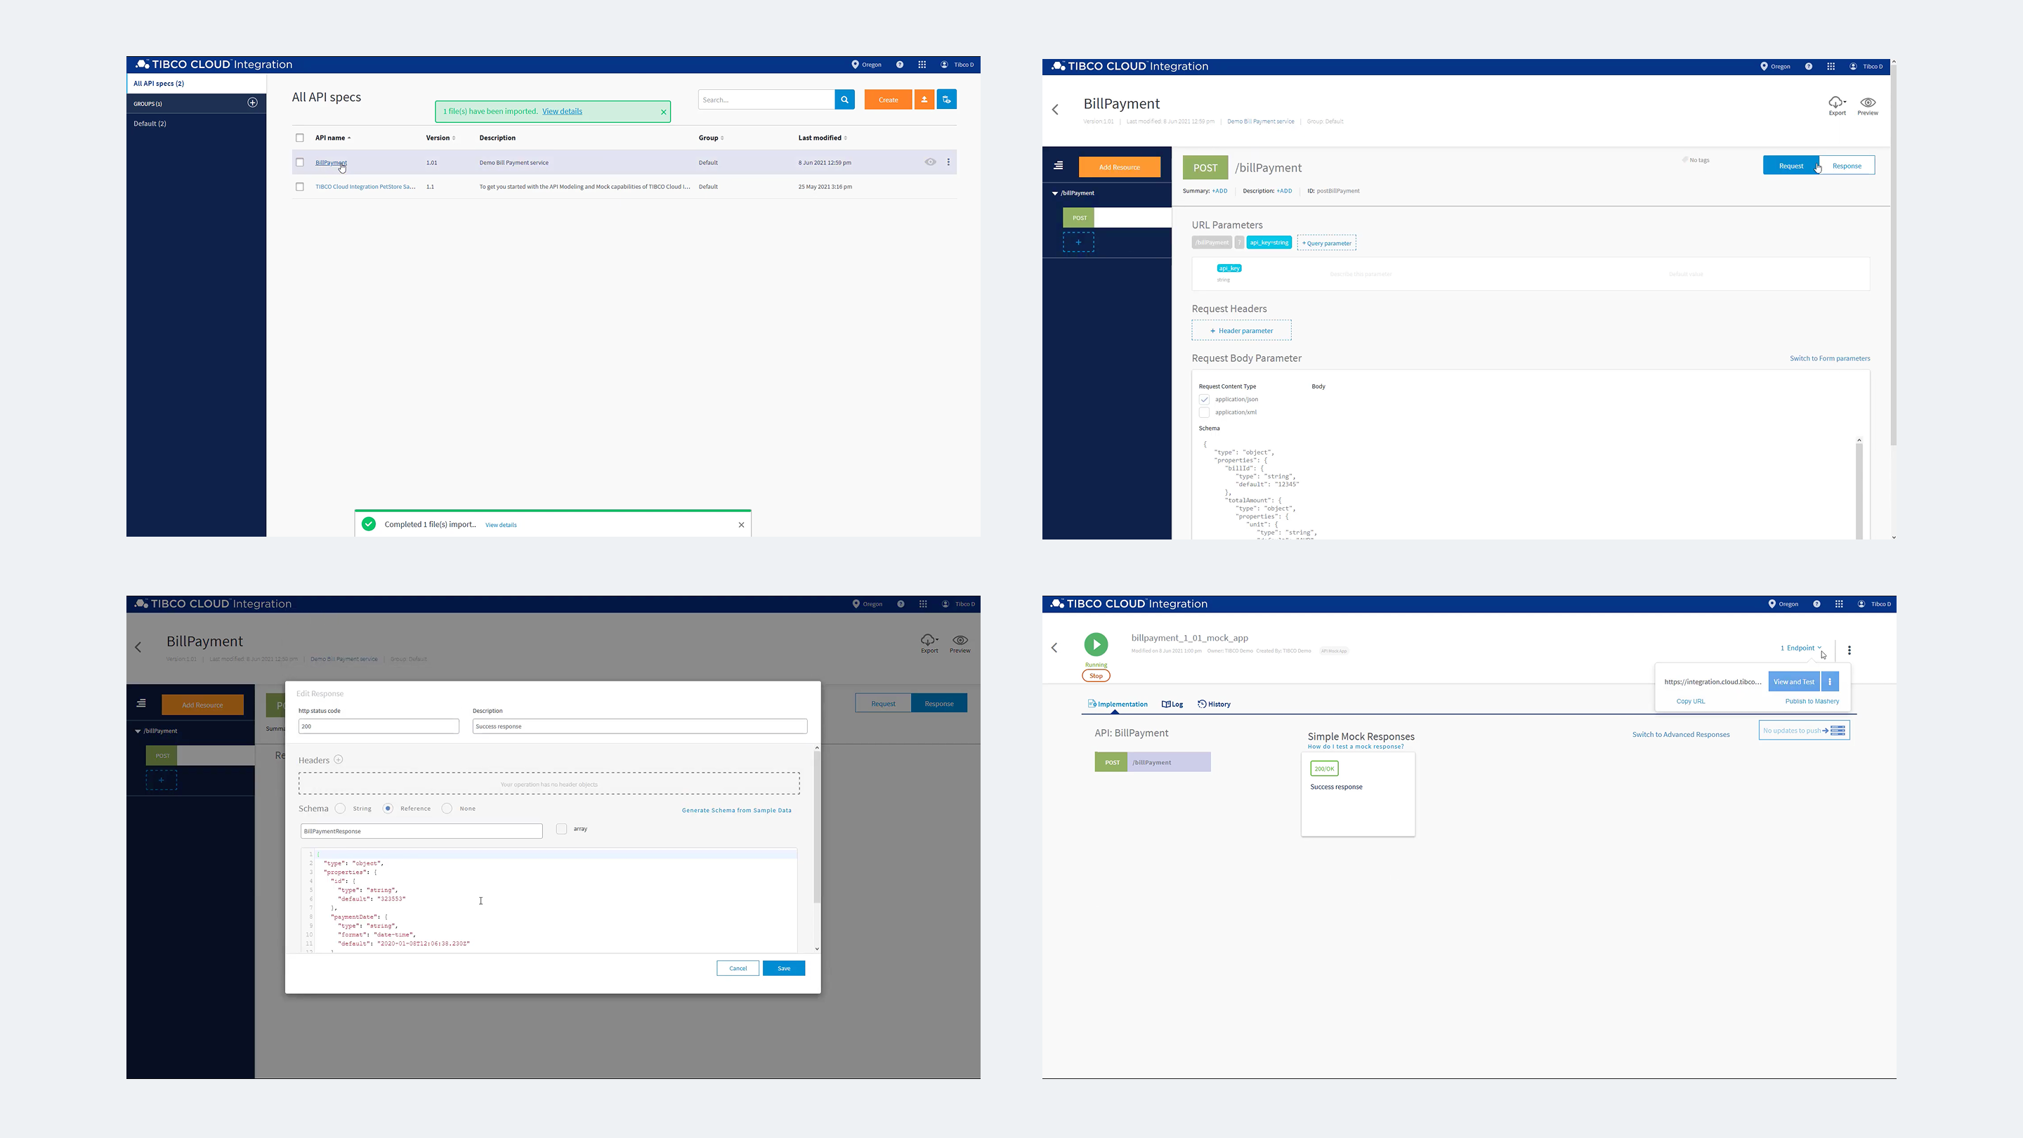Check the array checkbox in Edit Response
The image size is (2023, 1138).
[561, 829]
